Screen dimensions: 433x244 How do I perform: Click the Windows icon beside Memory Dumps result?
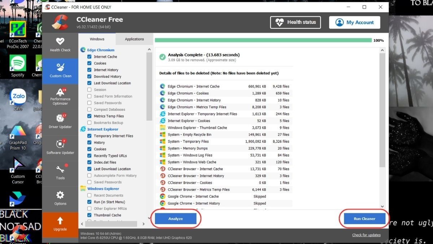point(162,148)
